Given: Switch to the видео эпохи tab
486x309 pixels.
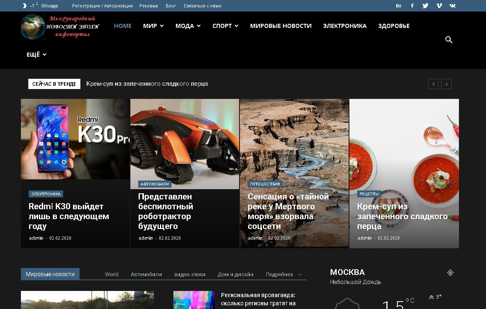Looking at the screenshot, I should [190, 274].
